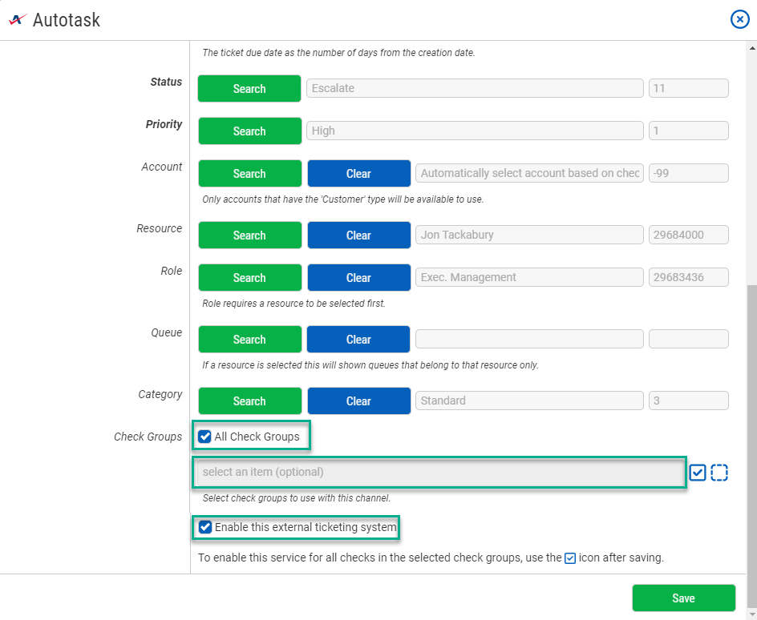Clear the Category field
Screen dimensions: 757x620
358,401
